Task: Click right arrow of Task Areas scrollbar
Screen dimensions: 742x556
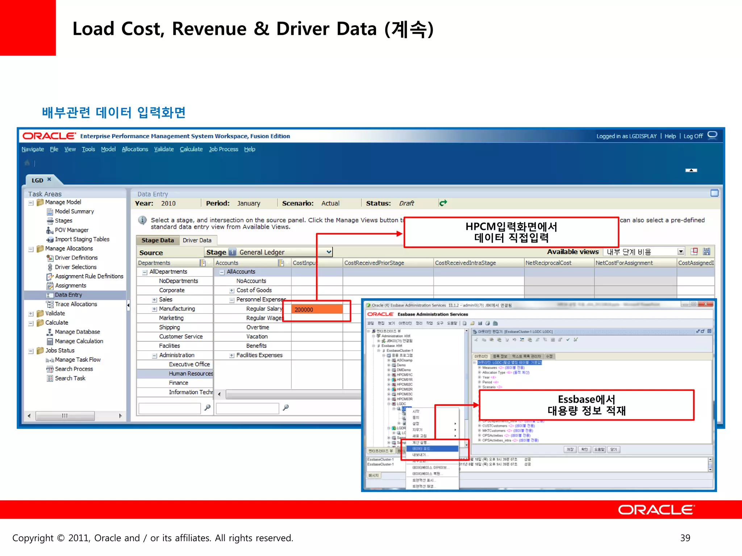Action: (x=121, y=416)
